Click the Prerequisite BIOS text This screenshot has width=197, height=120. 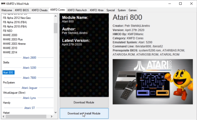[149, 52]
